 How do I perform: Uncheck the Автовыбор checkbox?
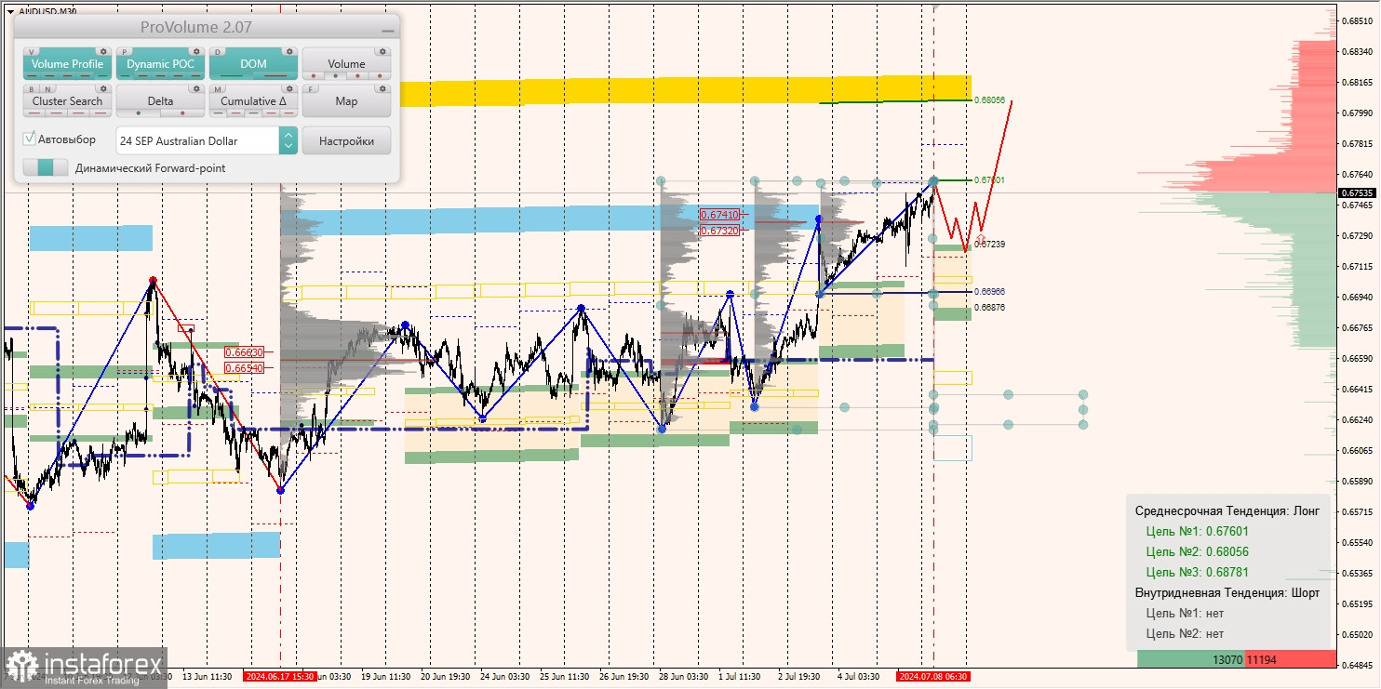30,139
